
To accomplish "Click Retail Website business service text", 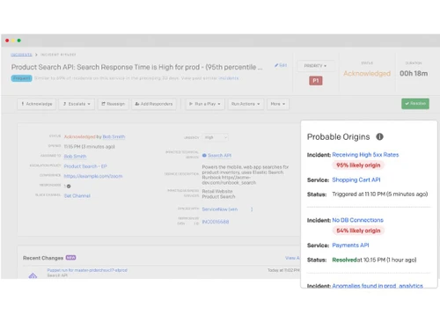I will 217,191.
